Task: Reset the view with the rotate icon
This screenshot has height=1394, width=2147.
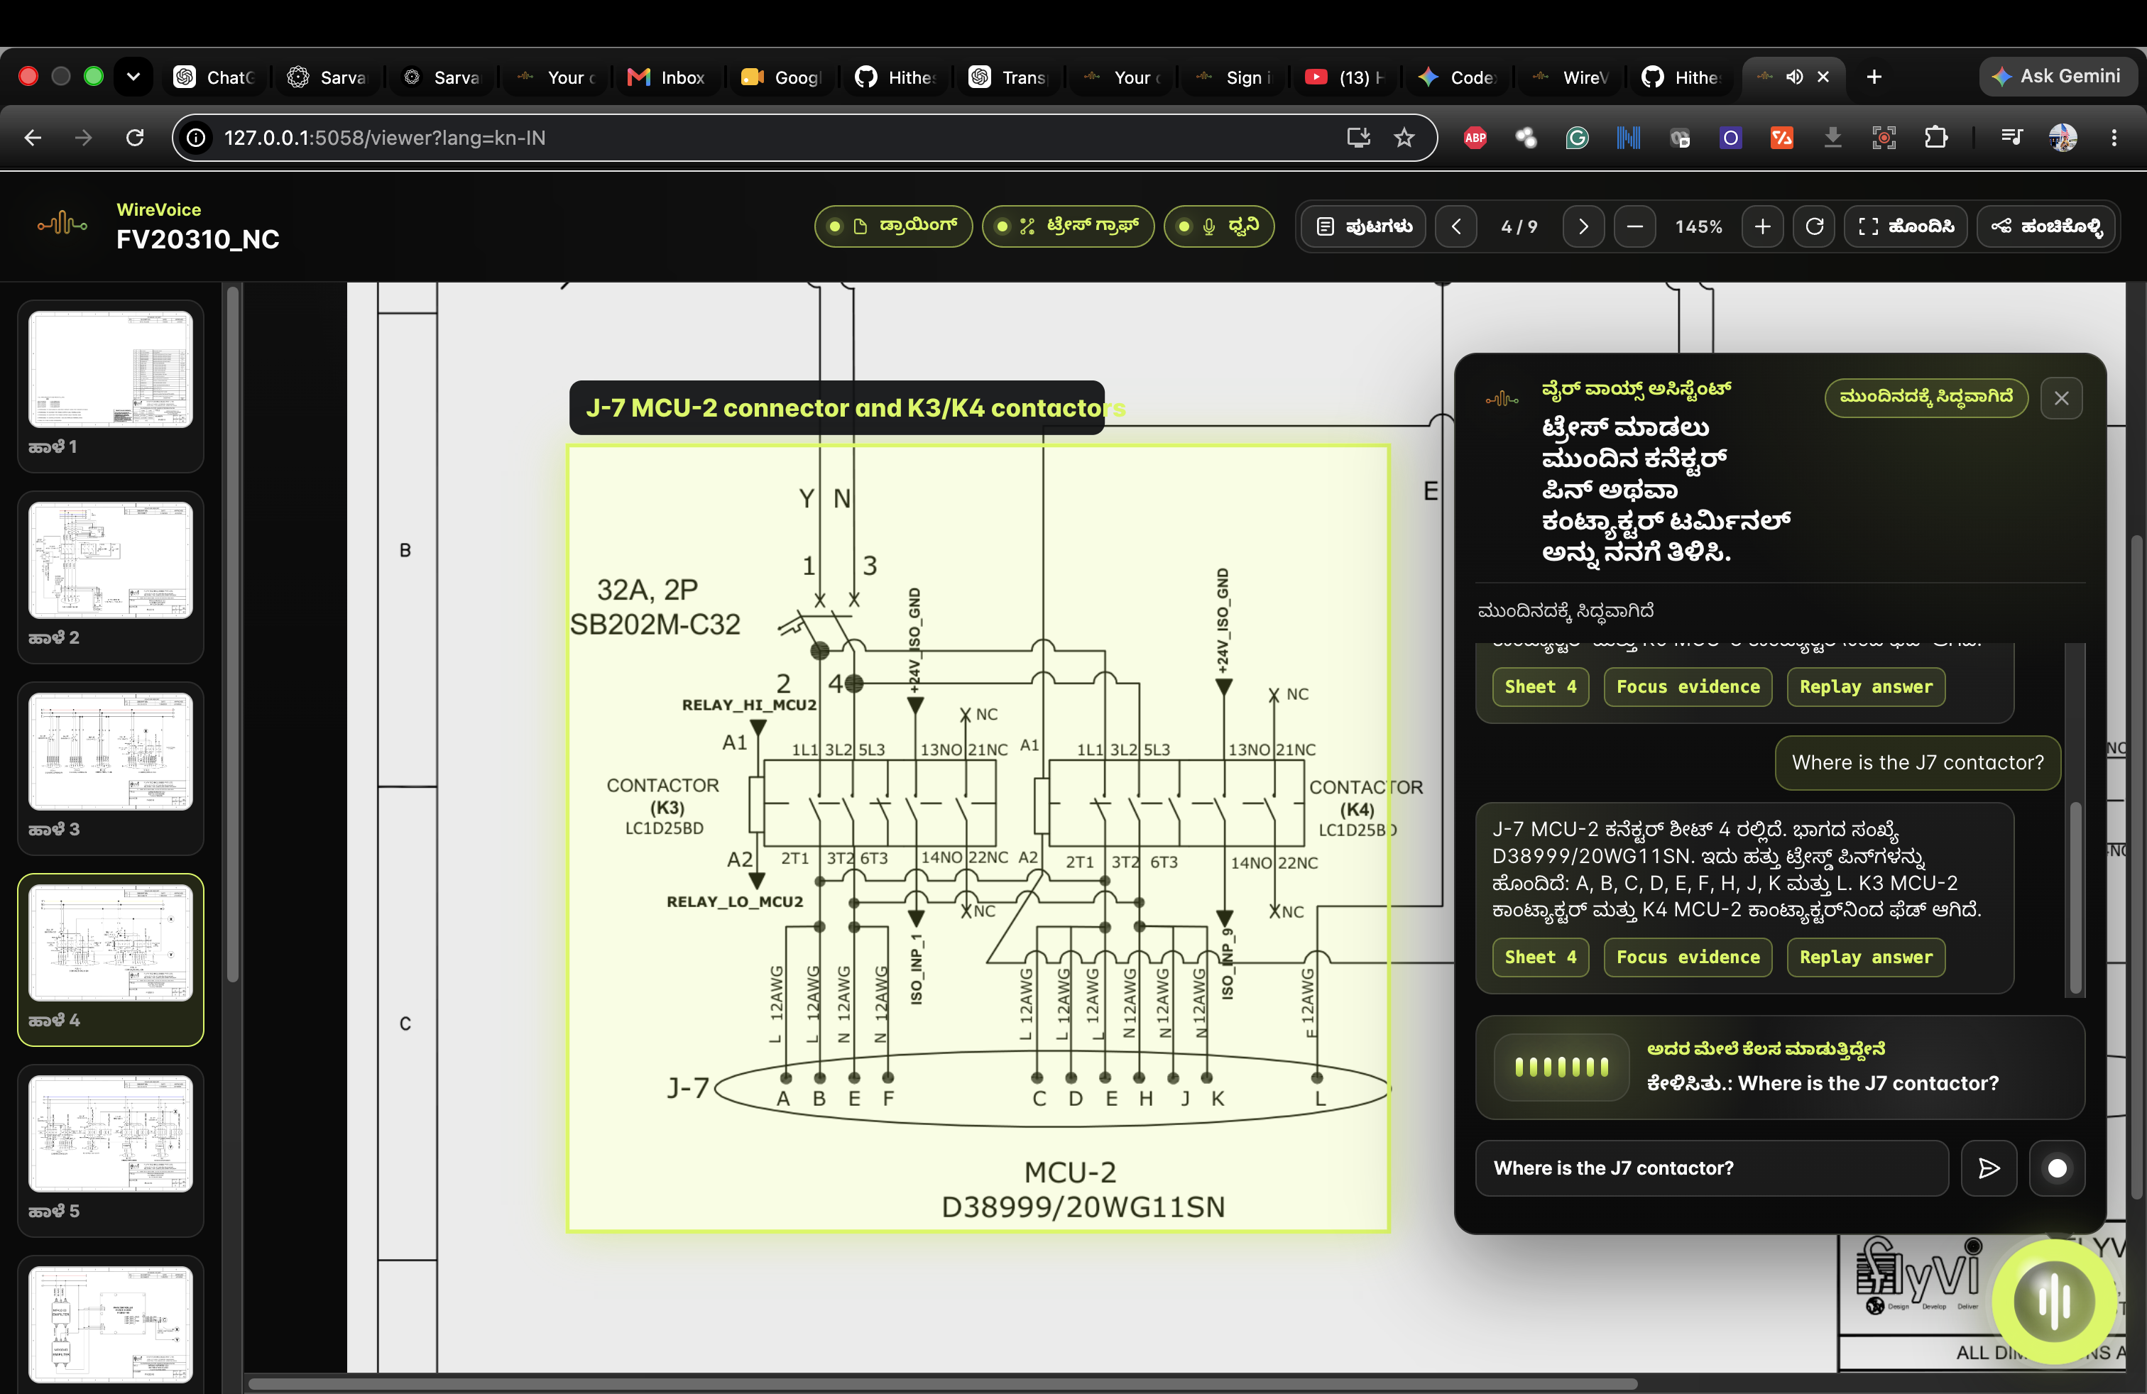Action: click(1815, 226)
